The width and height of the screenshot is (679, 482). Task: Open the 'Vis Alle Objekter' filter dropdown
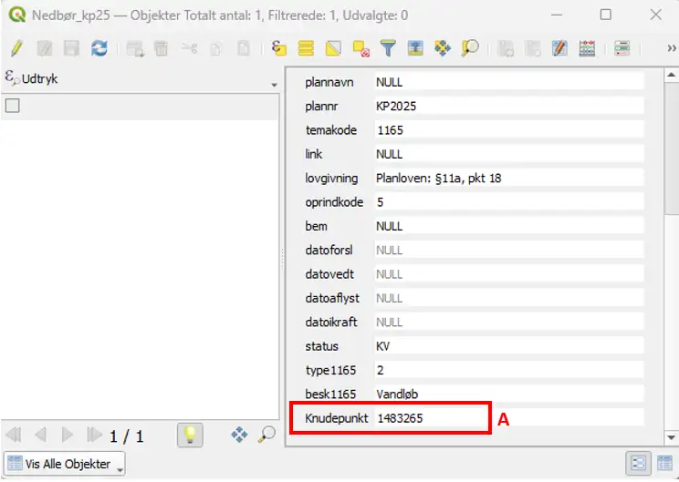coord(64,464)
